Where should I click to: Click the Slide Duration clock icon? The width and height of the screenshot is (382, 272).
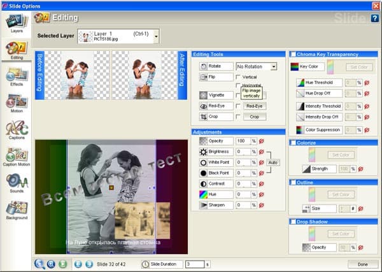click(x=145, y=264)
